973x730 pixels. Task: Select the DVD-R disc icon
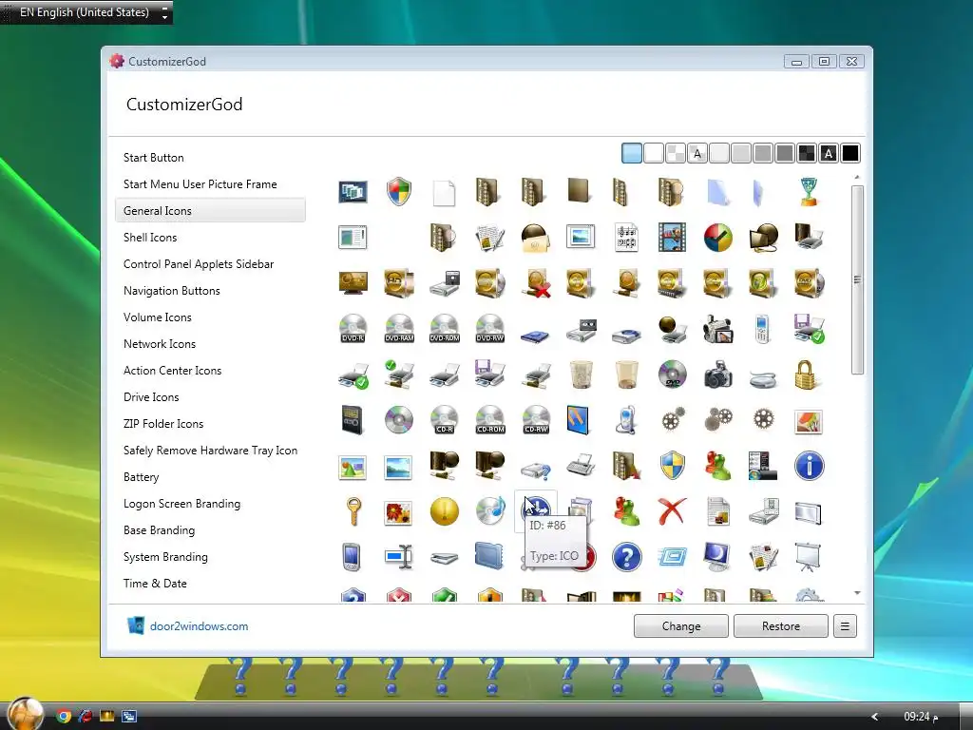click(x=353, y=328)
